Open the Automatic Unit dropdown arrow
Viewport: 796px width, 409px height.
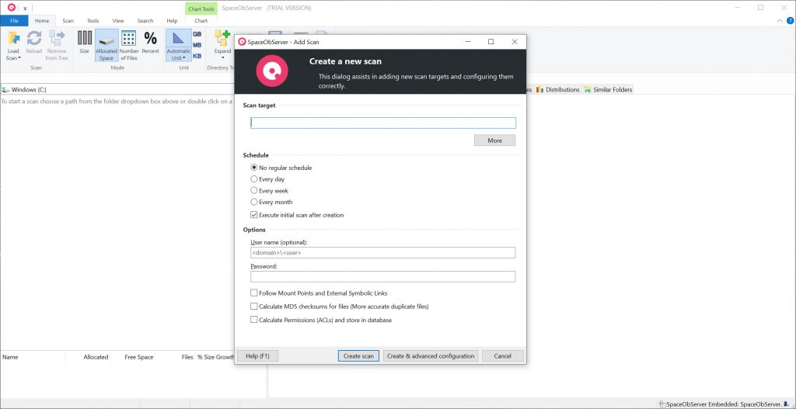(183, 57)
